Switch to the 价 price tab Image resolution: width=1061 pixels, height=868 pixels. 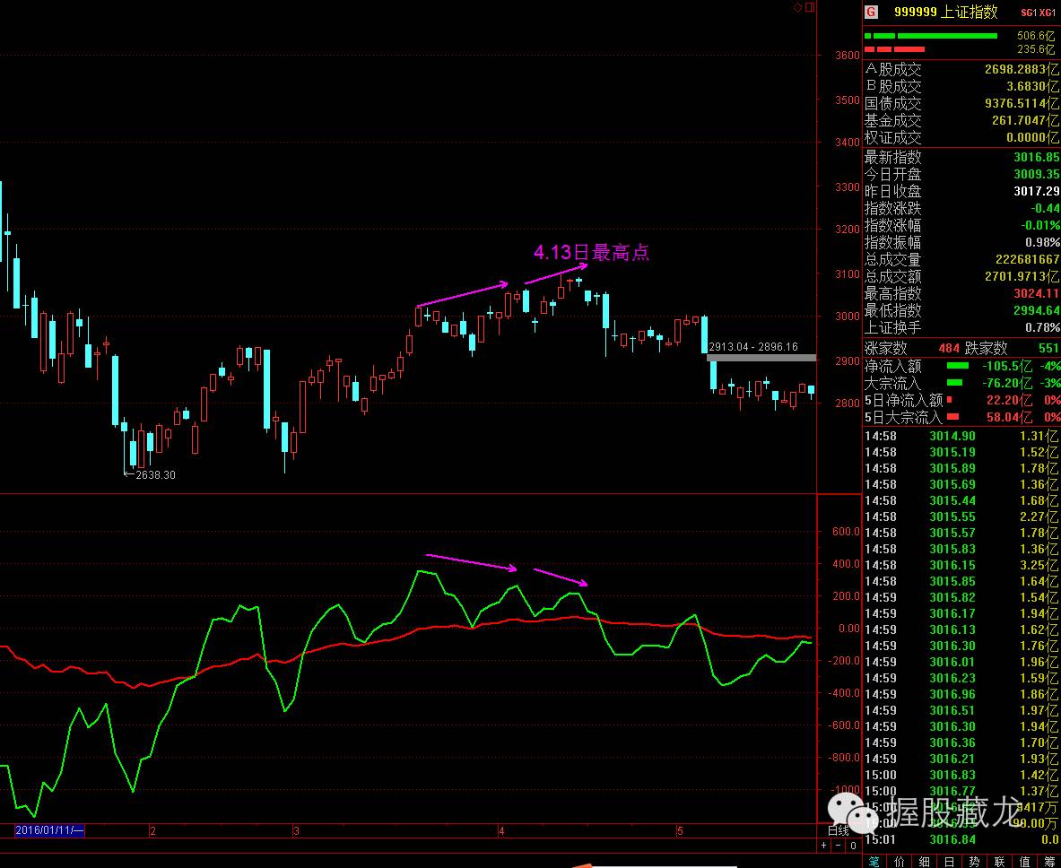(900, 861)
